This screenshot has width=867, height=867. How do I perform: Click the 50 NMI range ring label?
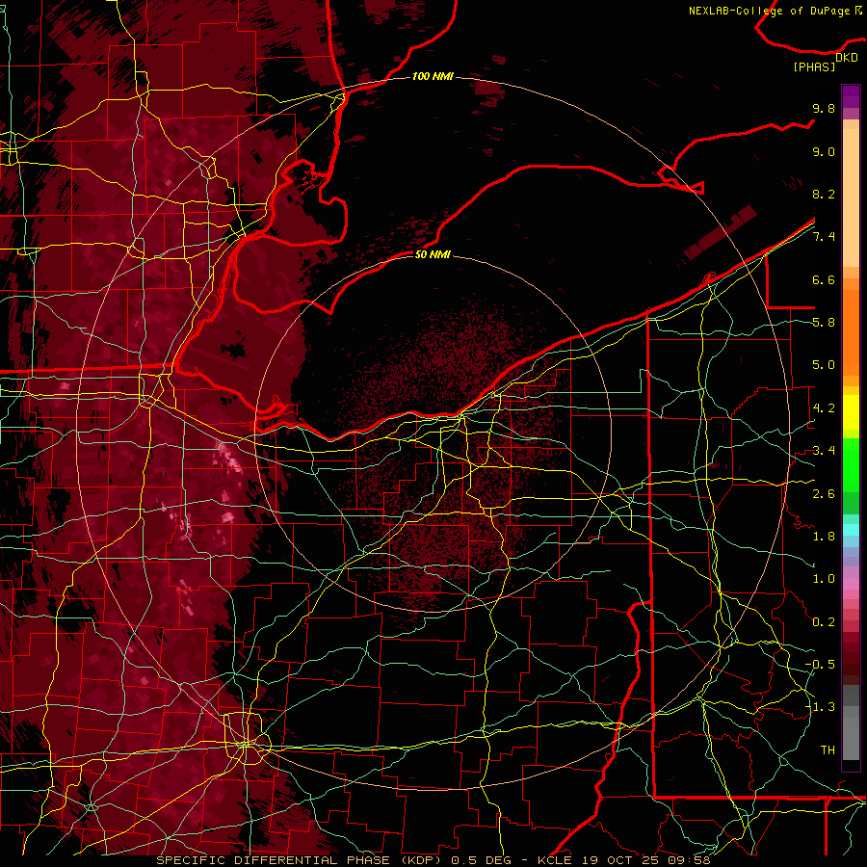[x=433, y=254]
